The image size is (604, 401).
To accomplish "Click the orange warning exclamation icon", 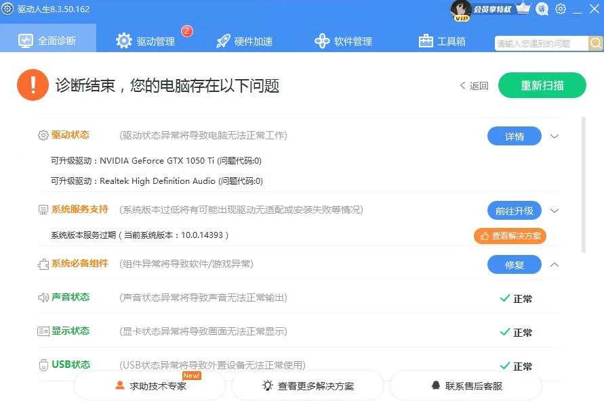I will pos(33,85).
